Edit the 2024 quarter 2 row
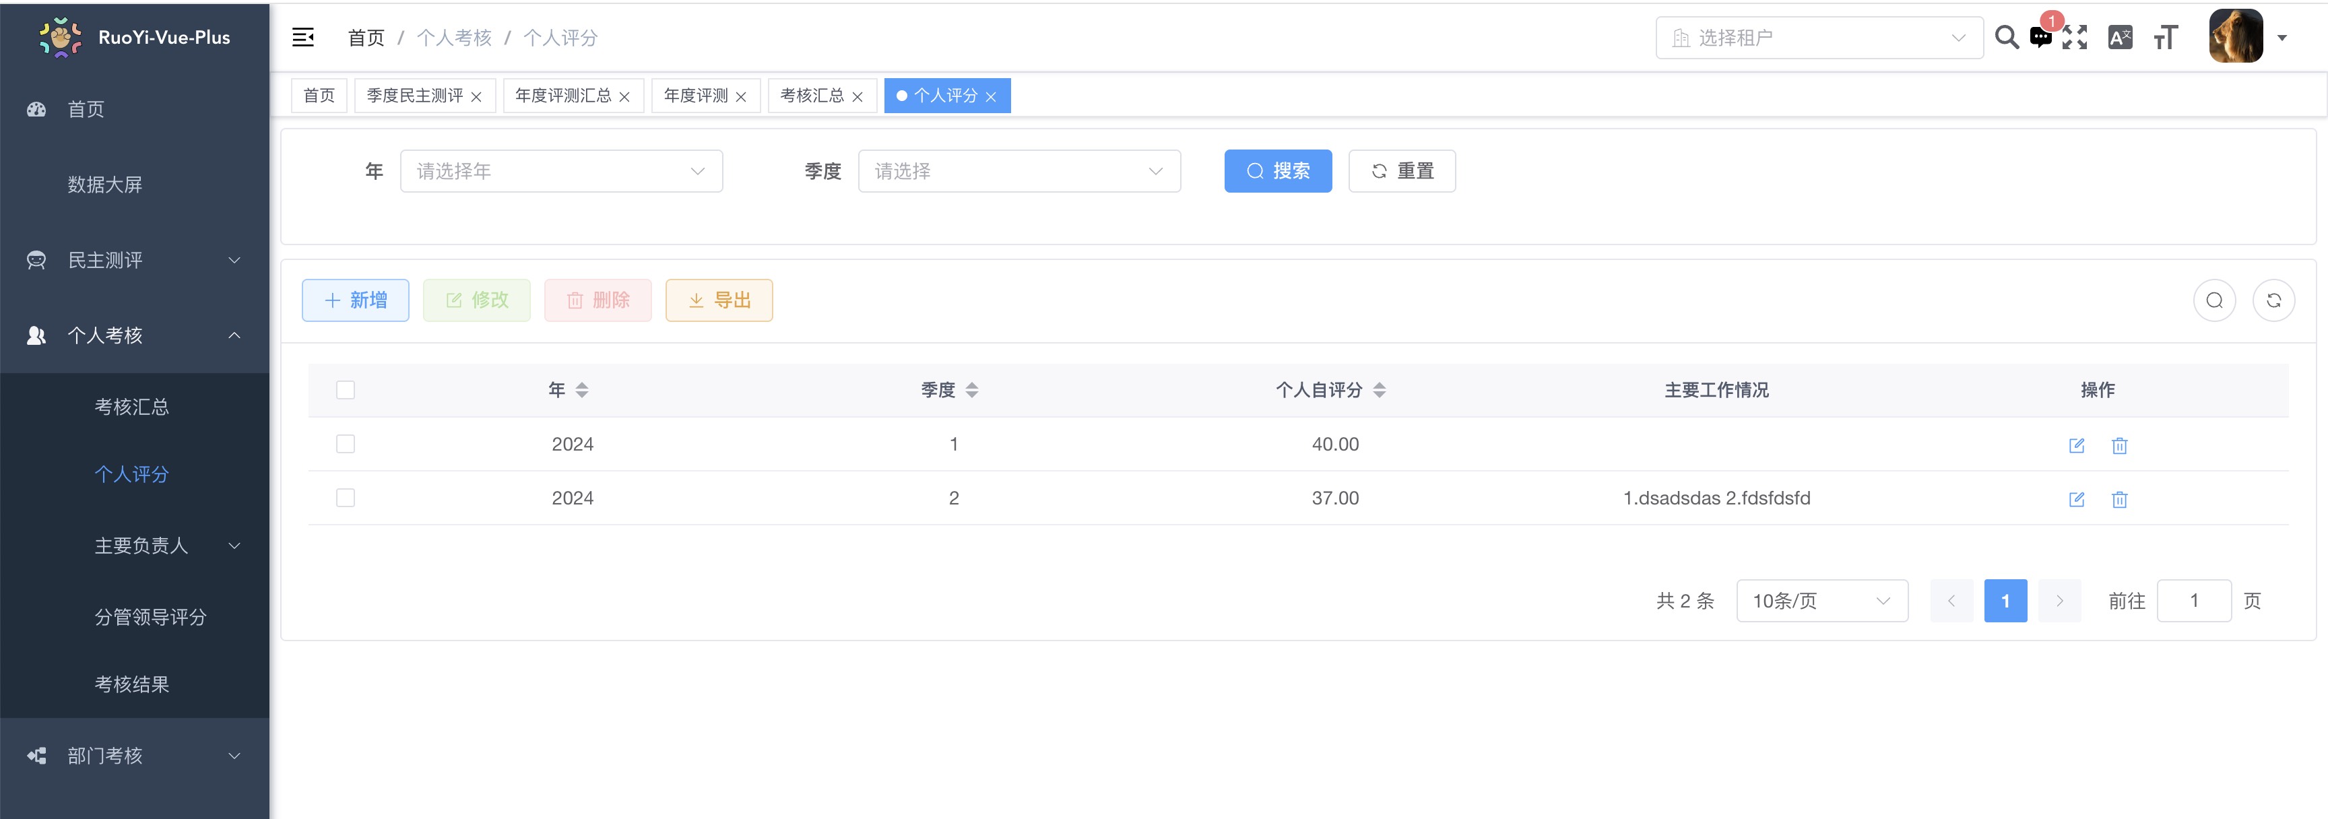 click(x=2077, y=499)
